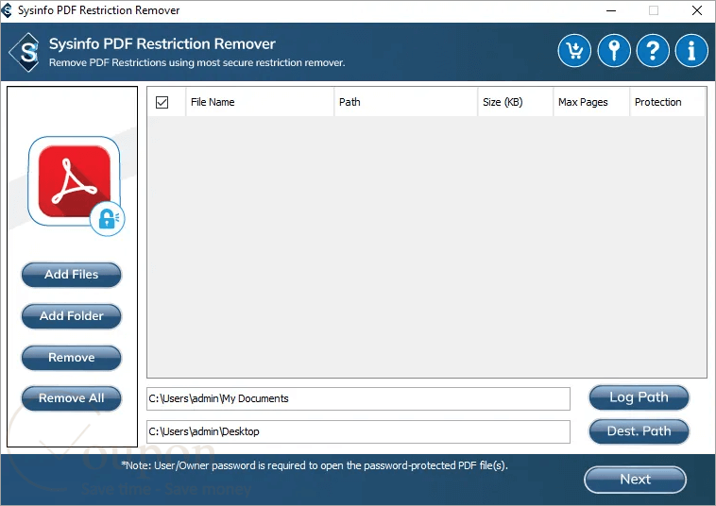Click the Remove All button

click(x=71, y=398)
